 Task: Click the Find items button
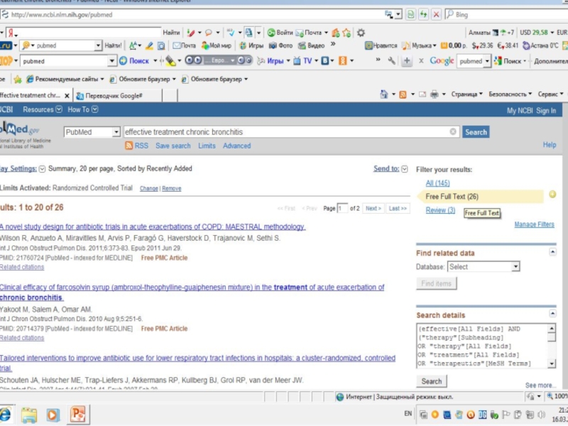point(436,283)
